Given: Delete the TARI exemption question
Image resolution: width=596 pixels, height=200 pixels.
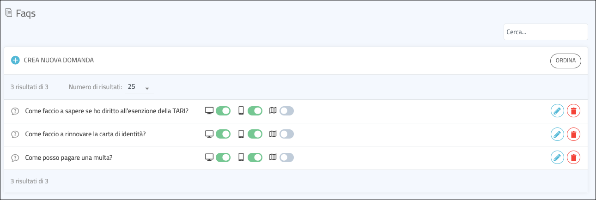Looking at the screenshot, I should pos(573,111).
